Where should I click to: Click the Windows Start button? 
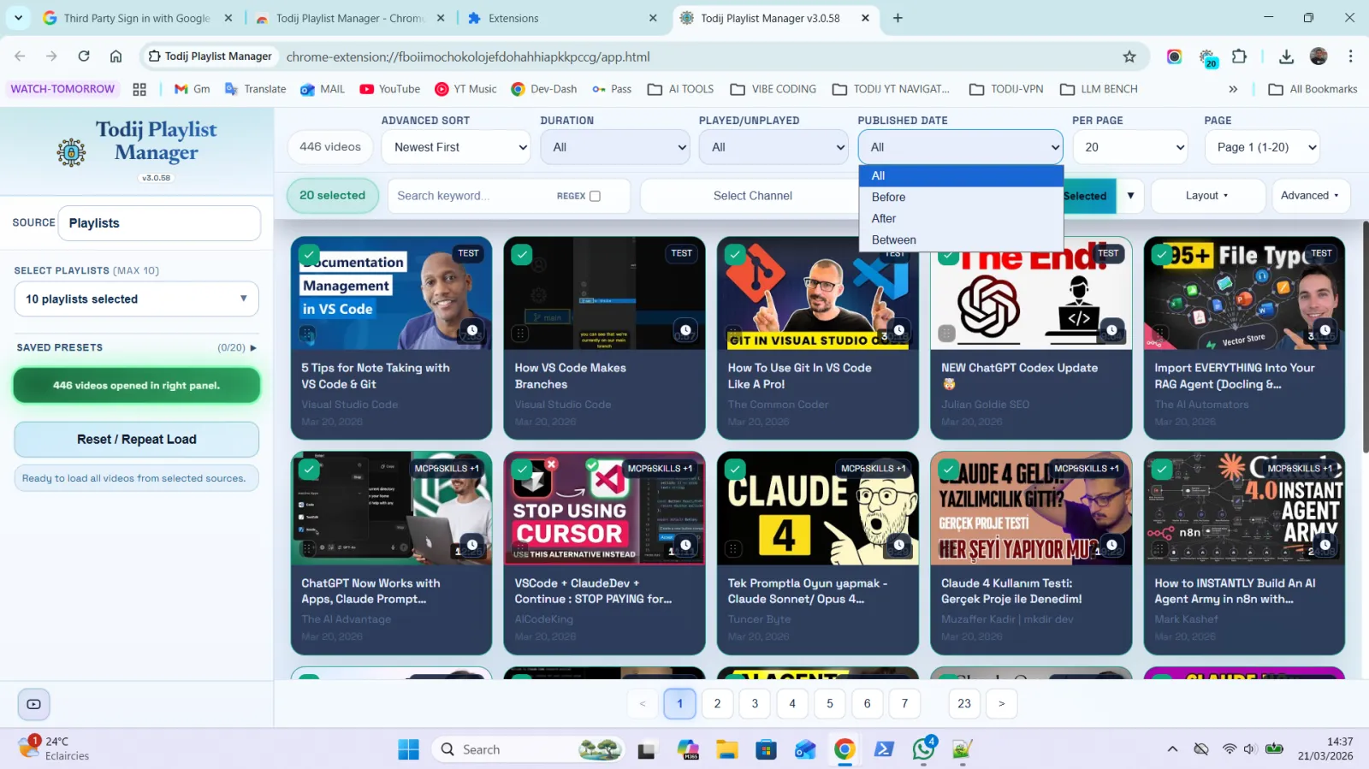409,749
